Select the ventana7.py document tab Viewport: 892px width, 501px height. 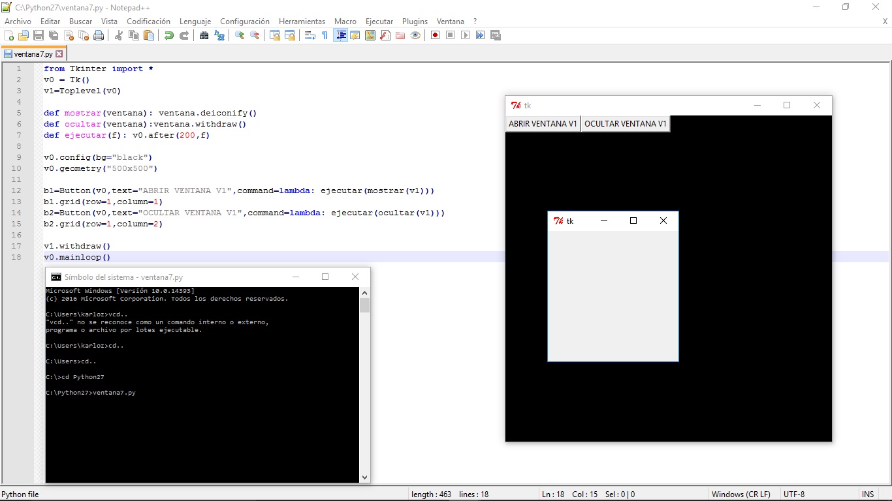point(33,53)
